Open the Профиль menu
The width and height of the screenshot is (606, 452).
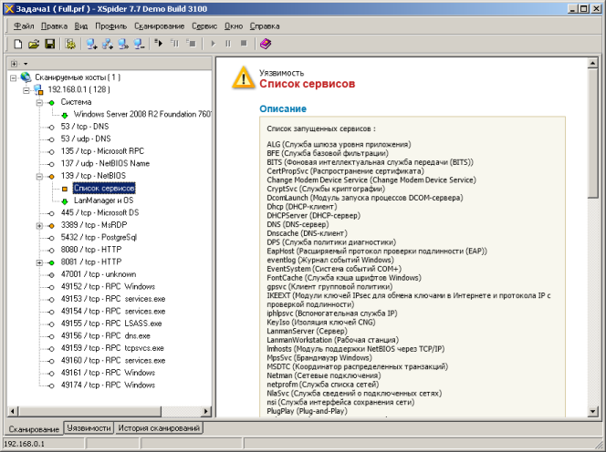pyautogui.click(x=111, y=26)
